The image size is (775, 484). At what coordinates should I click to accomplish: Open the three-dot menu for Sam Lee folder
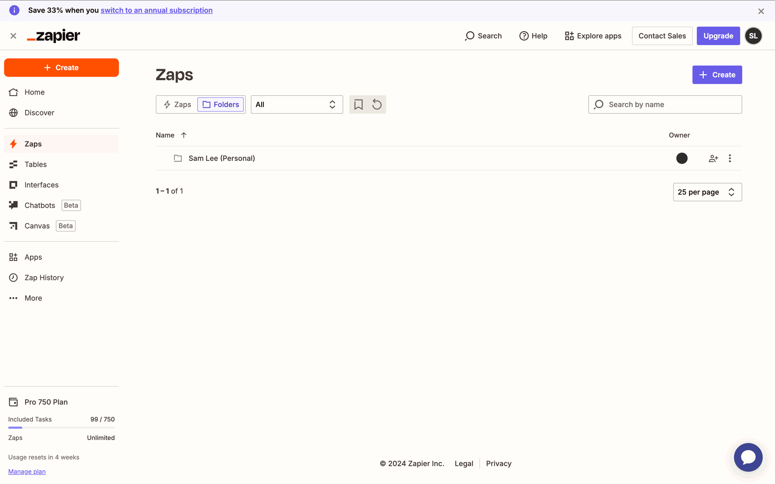coord(730,159)
